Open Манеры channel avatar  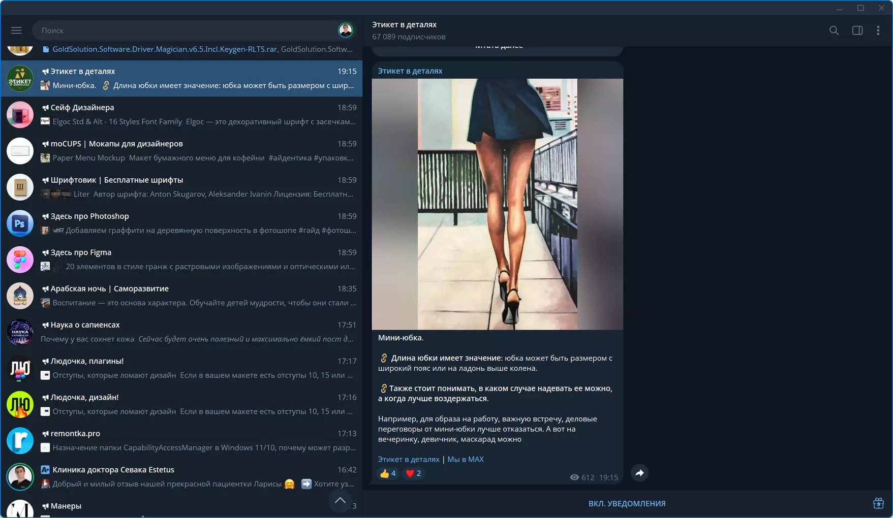20,509
